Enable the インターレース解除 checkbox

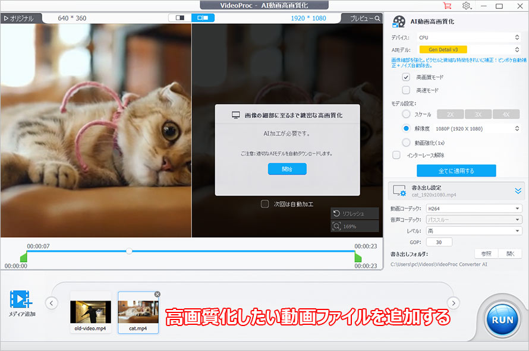[x=396, y=155]
